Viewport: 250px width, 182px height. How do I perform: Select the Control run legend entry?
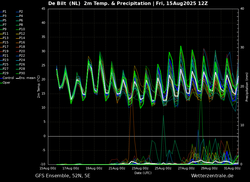(x=8, y=78)
